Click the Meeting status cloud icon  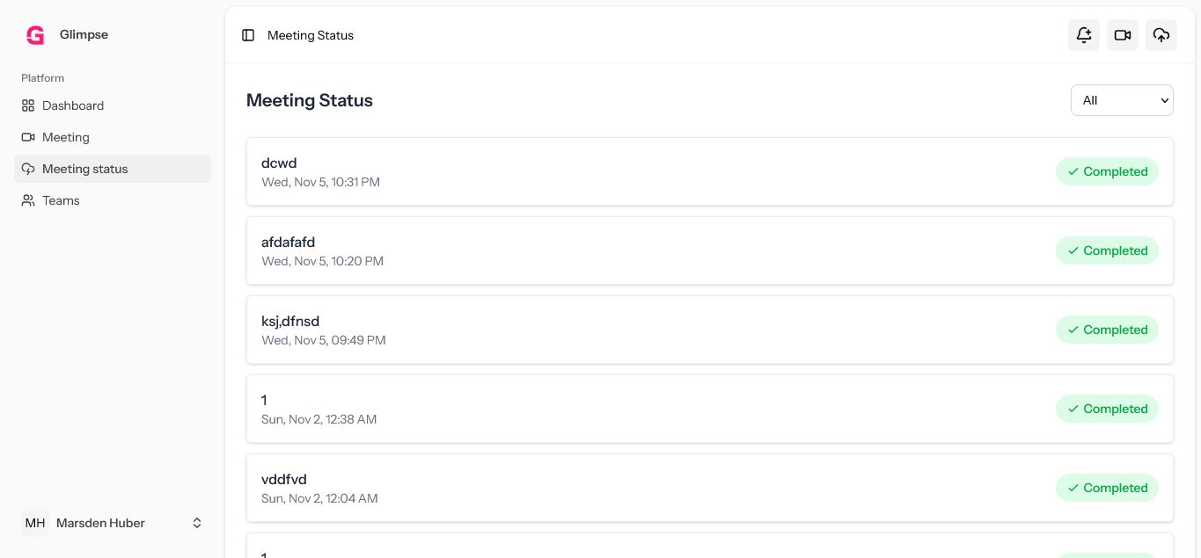[x=28, y=169]
